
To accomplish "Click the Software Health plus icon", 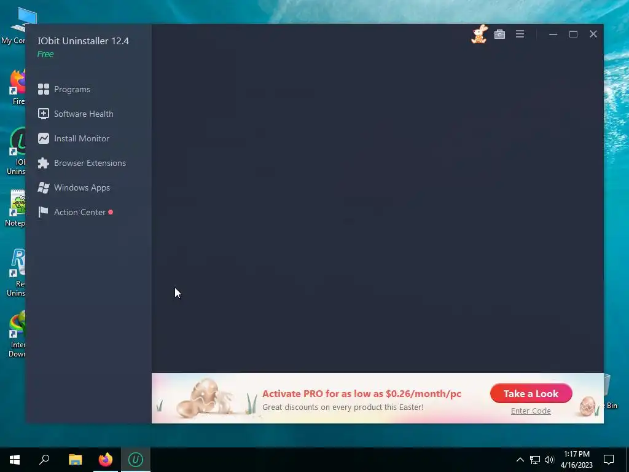I will click(x=44, y=114).
